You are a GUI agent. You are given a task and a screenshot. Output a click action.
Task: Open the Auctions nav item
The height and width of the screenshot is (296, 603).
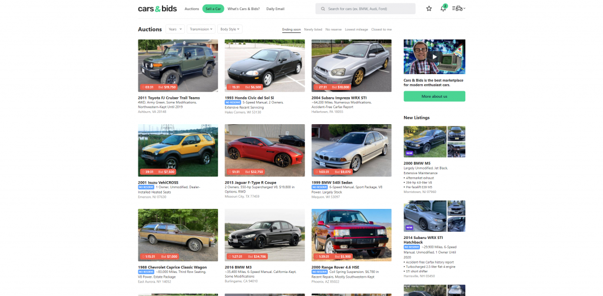coord(191,9)
